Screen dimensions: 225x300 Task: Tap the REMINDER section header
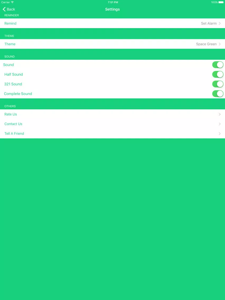coord(11,15)
